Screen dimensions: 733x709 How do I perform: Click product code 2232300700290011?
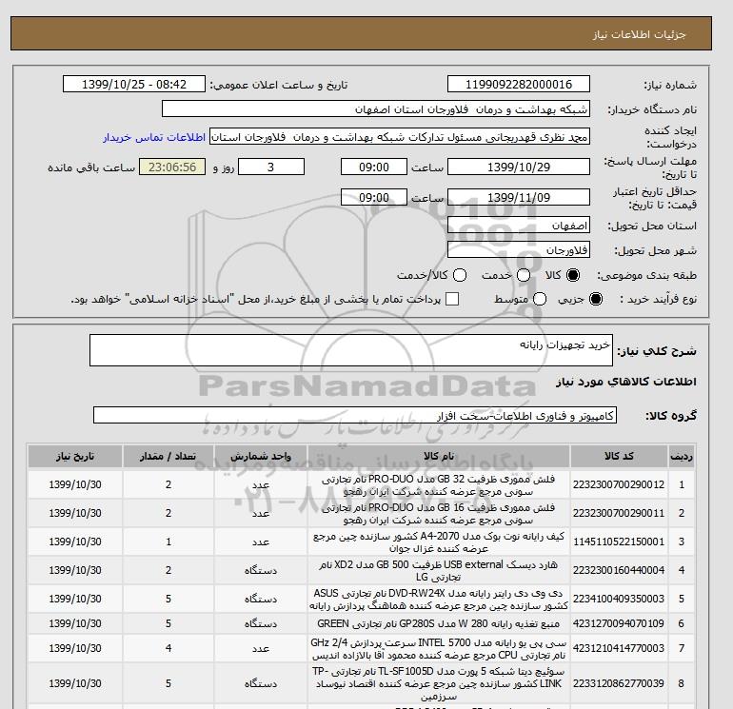tap(619, 513)
